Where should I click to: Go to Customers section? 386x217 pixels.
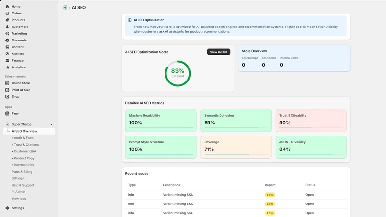pyautogui.click(x=20, y=27)
